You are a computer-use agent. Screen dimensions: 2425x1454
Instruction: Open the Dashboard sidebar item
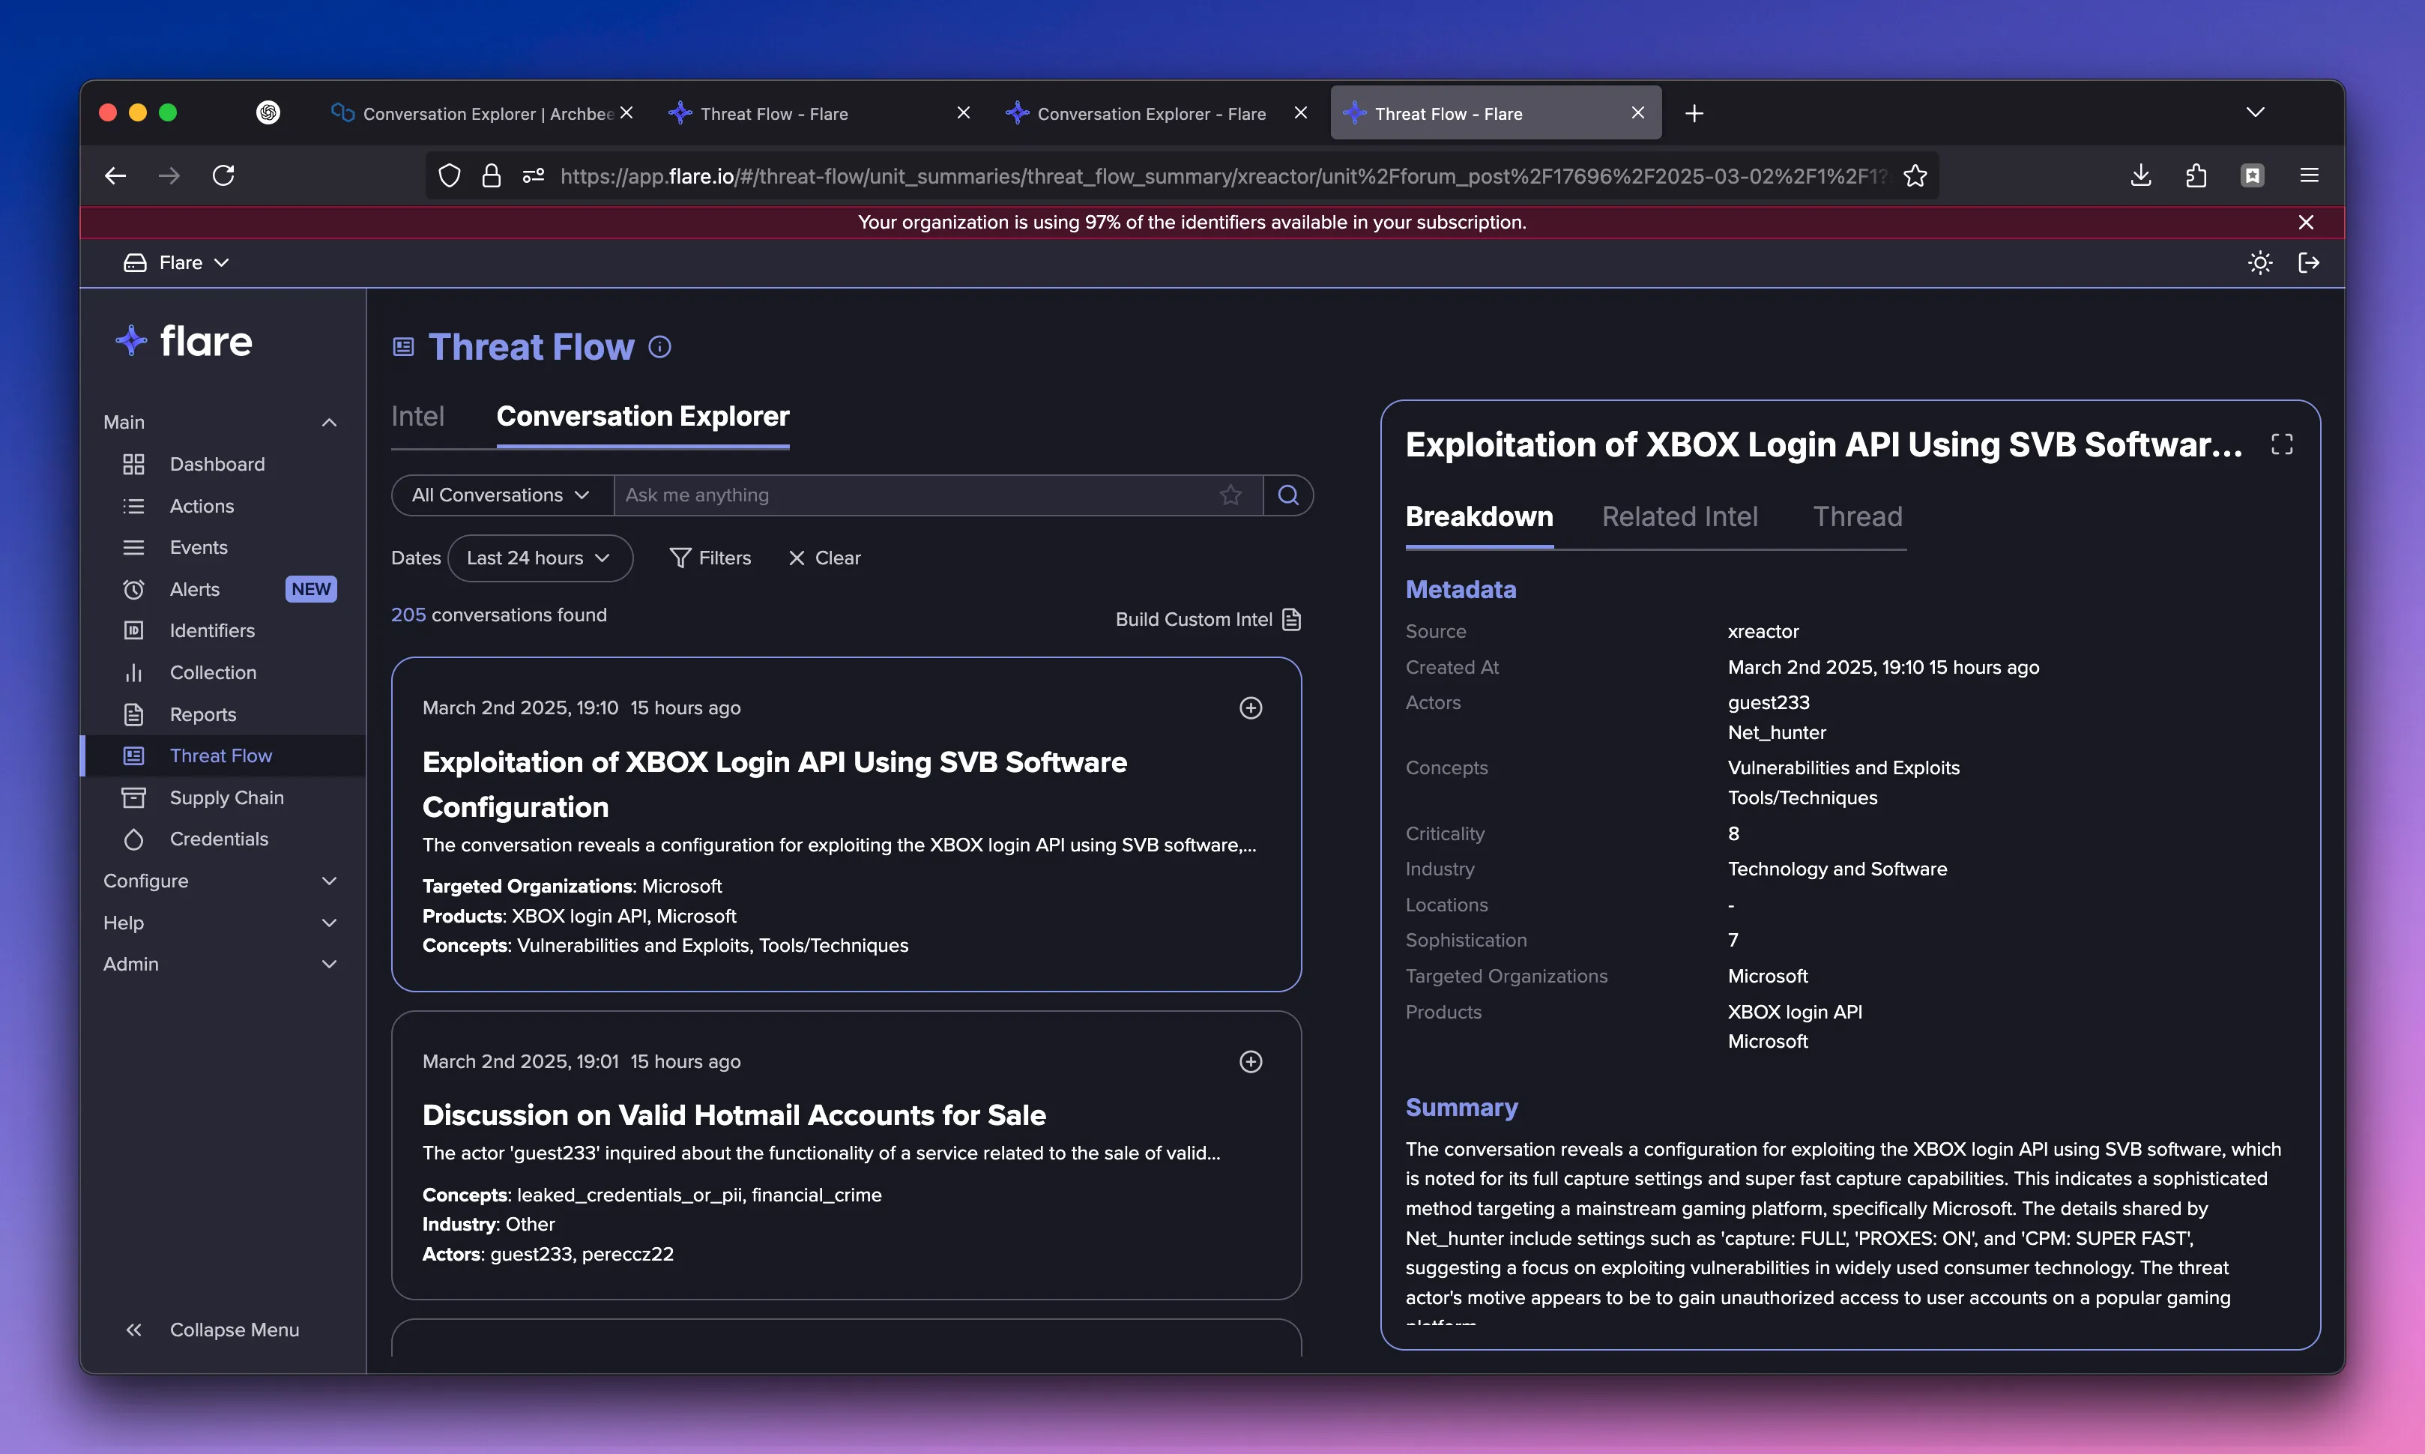pyautogui.click(x=217, y=463)
